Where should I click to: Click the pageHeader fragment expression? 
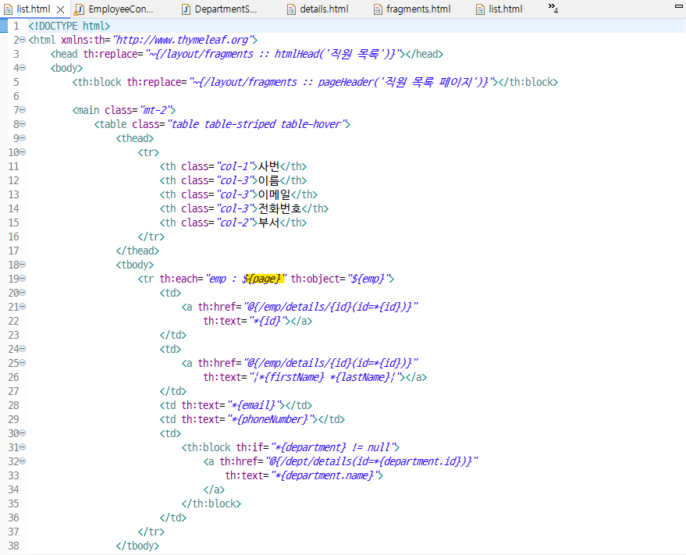pyautogui.click(x=342, y=82)
